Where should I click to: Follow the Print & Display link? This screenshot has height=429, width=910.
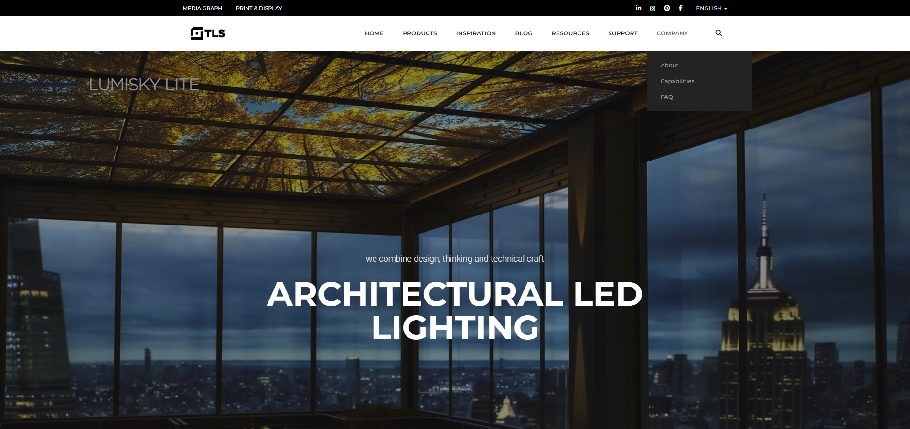tap(259, 8)
